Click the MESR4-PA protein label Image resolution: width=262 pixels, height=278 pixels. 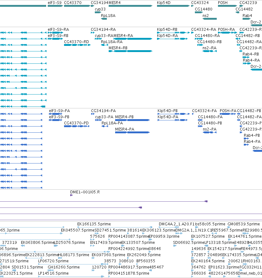(125, 129)
